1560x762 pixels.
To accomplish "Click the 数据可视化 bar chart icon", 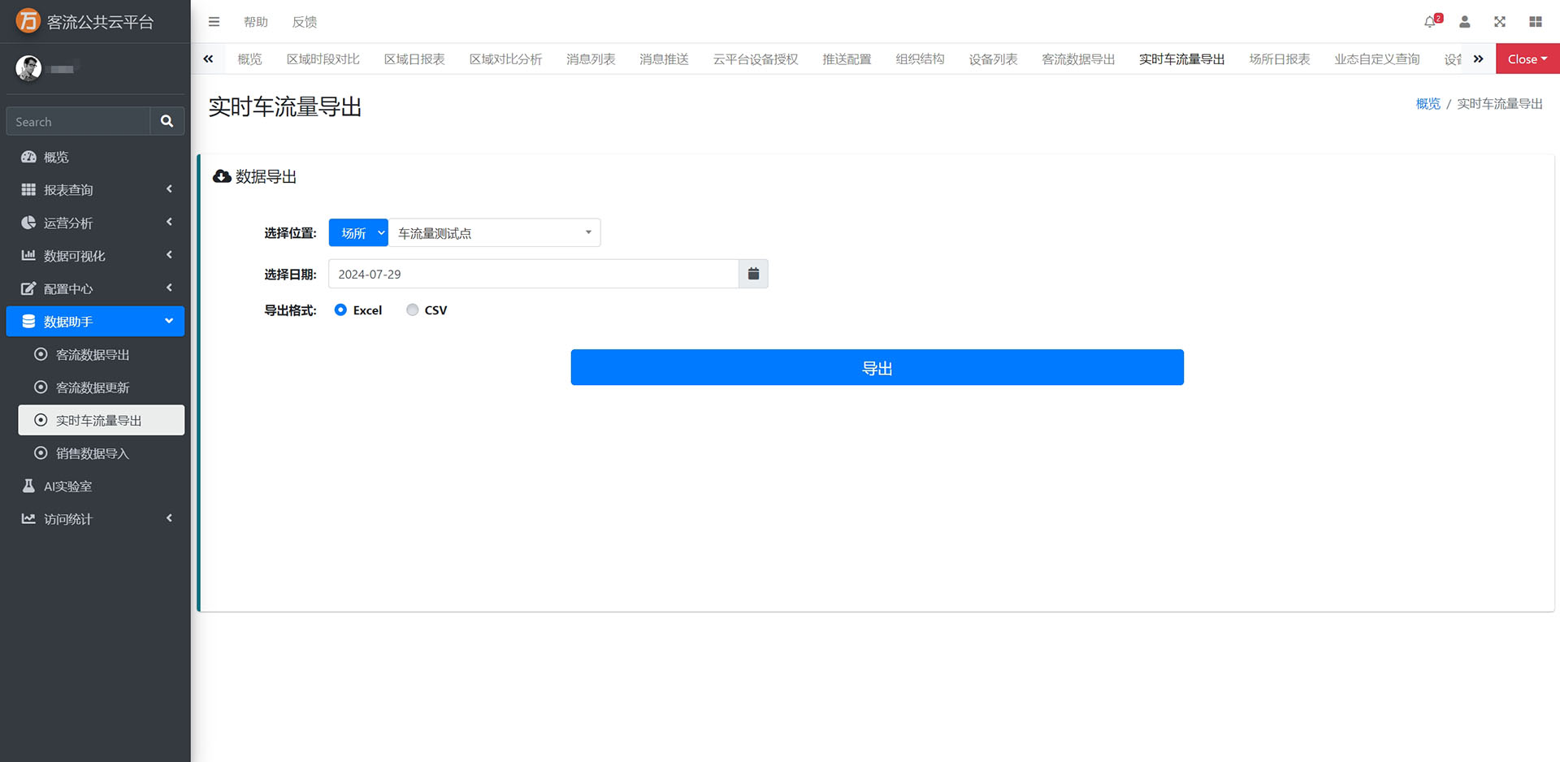I will tap(28, 255).
